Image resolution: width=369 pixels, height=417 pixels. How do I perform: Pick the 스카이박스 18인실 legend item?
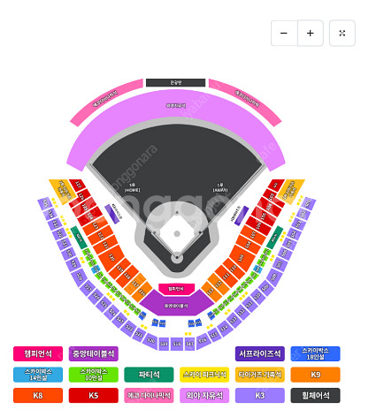click(315, 353)
